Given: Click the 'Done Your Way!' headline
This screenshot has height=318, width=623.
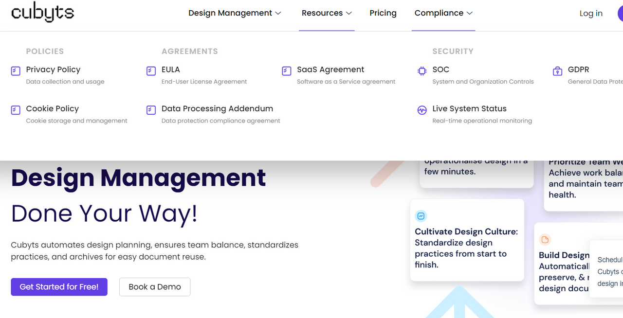Looking at the screenshot, I should [x=104, y=213].
